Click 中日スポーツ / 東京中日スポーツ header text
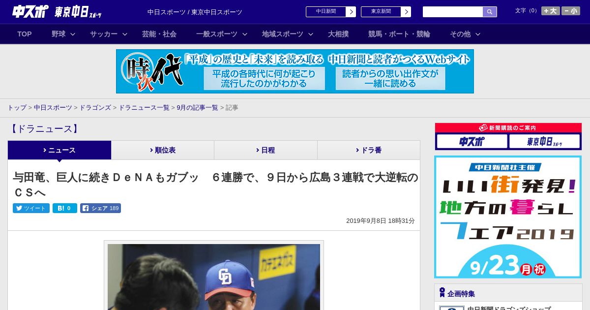 coord(195,12)
